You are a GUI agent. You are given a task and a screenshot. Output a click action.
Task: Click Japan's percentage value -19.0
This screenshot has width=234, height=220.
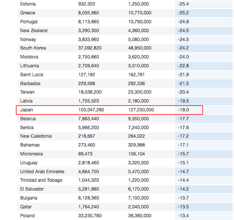(x=183, y=110)
